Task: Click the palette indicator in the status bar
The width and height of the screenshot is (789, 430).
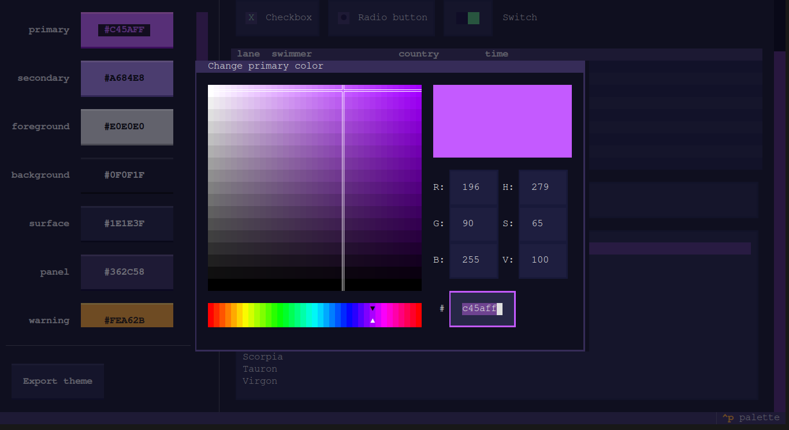Action: [x=751, y=417]
